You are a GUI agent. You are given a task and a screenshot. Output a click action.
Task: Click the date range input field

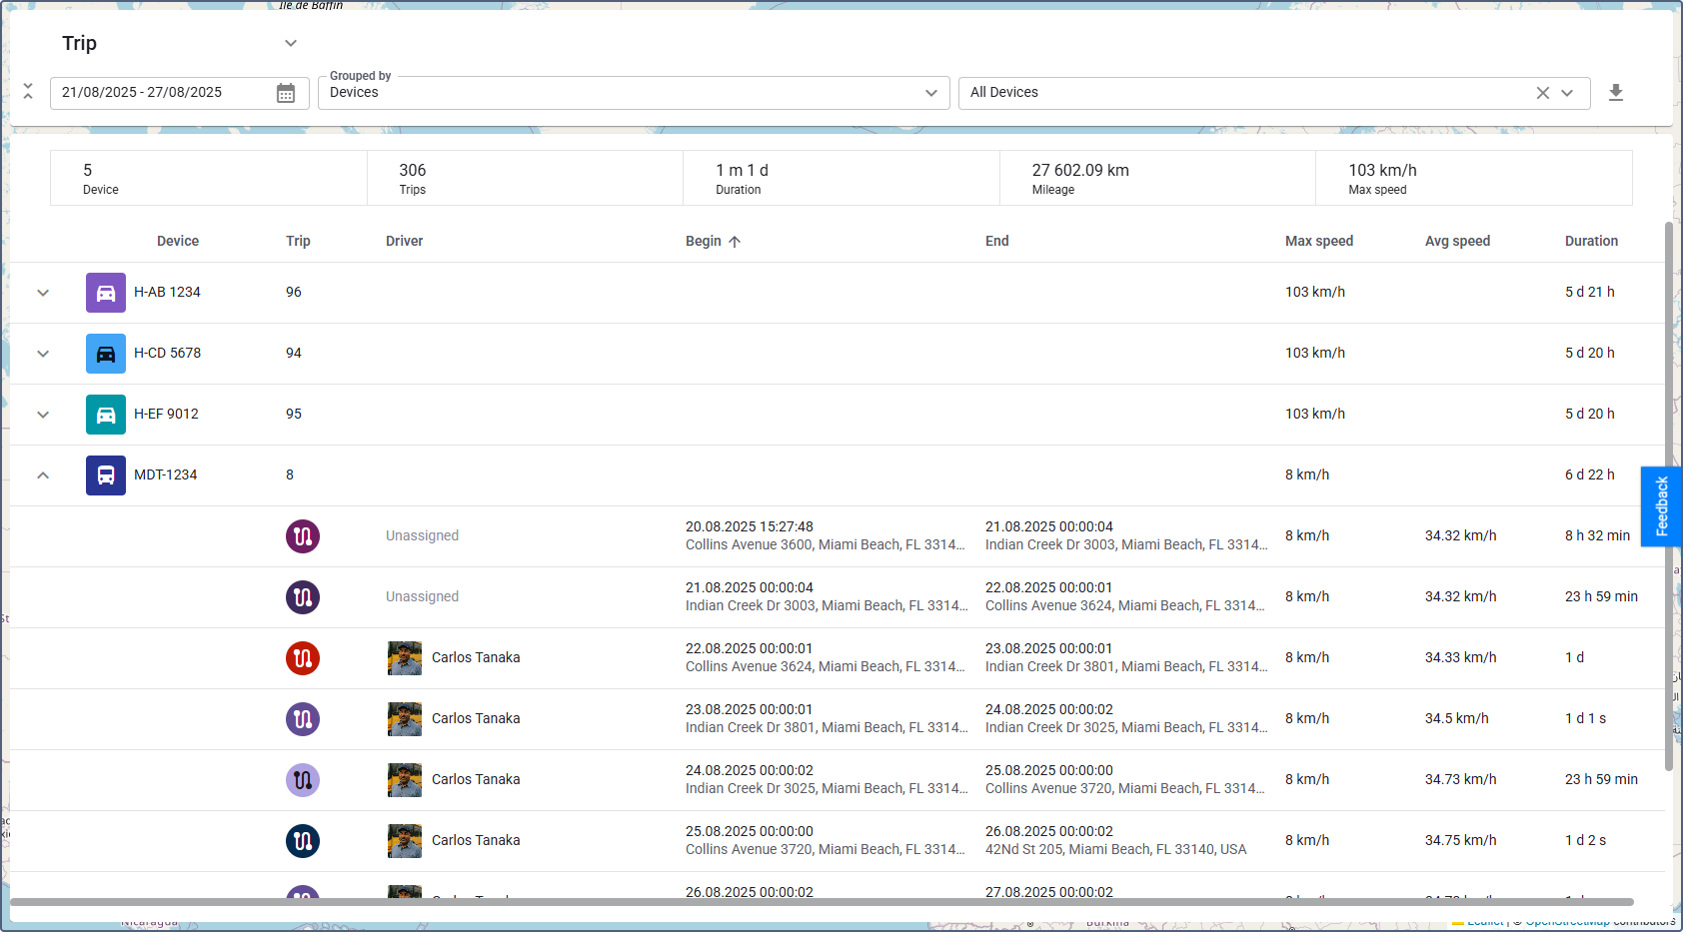pos(160,93)
